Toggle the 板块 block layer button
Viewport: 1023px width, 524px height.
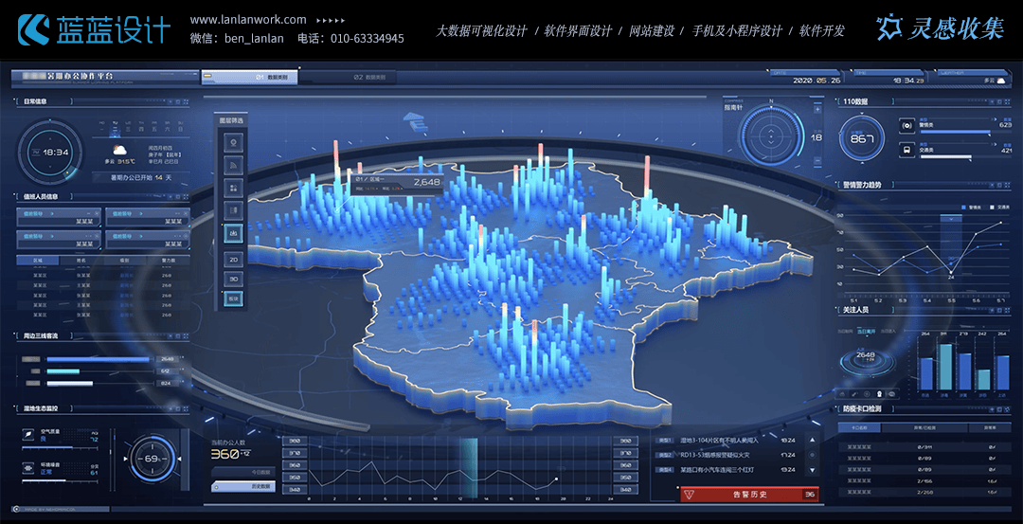233,298
